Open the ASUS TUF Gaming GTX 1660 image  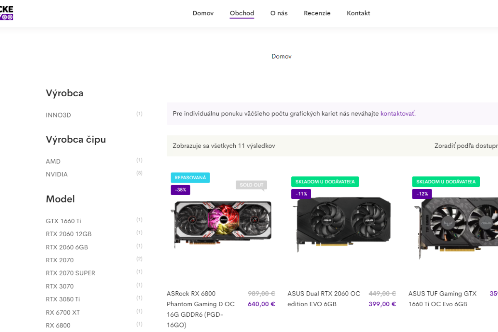click(456, 228)
